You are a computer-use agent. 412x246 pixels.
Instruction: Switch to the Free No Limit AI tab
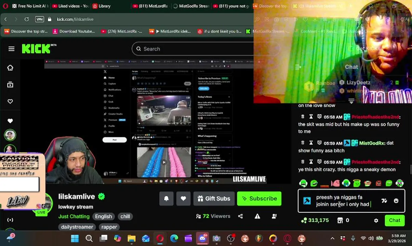[30, 6]
